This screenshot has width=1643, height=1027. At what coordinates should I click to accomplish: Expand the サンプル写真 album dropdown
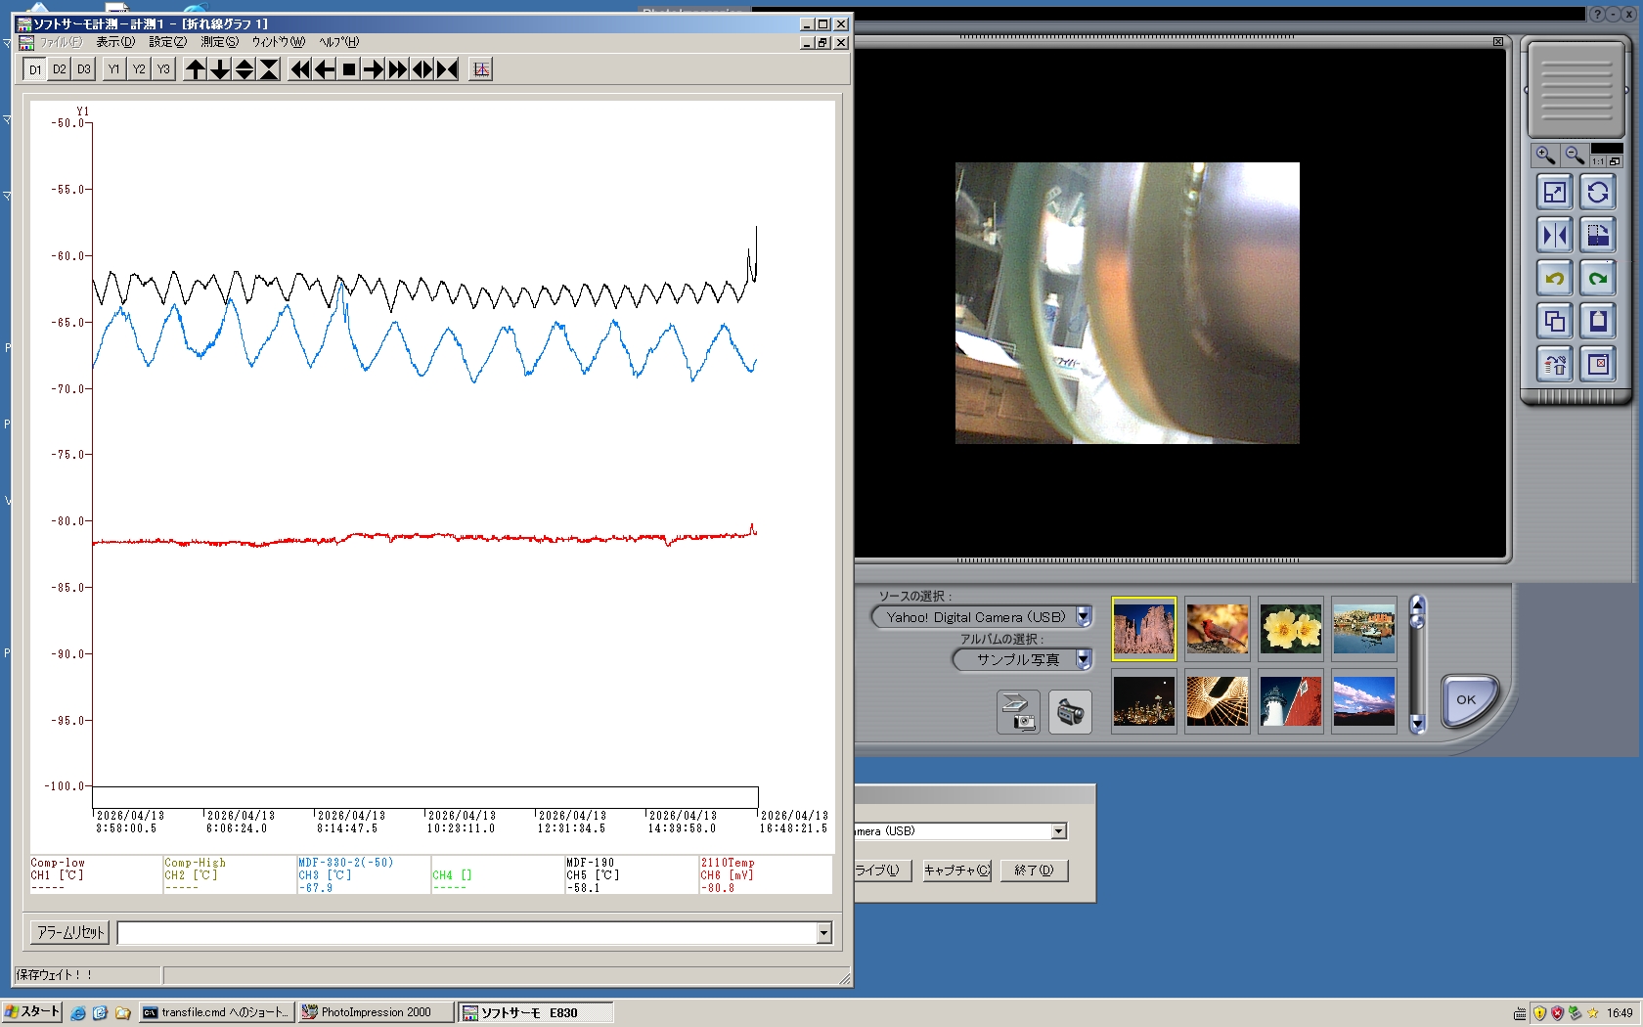(1084, 660)
